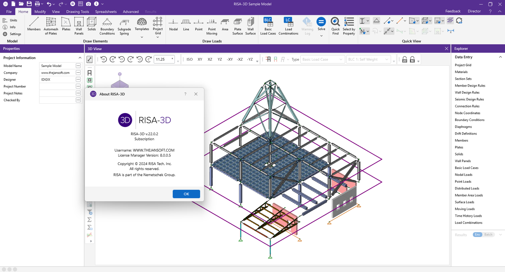Open the Quick Find tool
Image resolution: width=505 pixels, height=272 pixels.
[x=336, y=26]
